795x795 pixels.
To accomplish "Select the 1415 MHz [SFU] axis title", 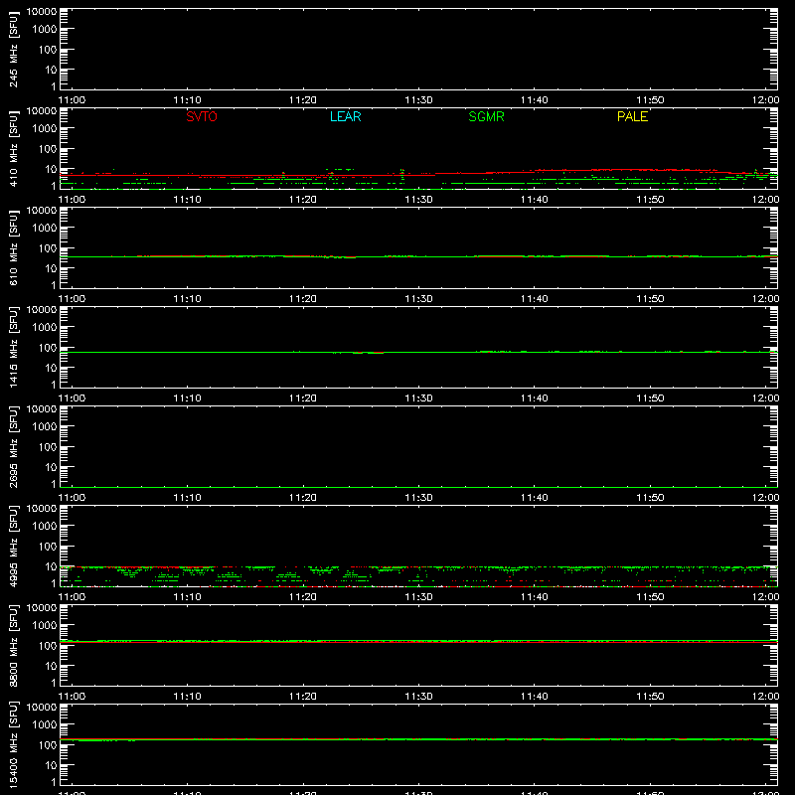I will pos(14,347).
